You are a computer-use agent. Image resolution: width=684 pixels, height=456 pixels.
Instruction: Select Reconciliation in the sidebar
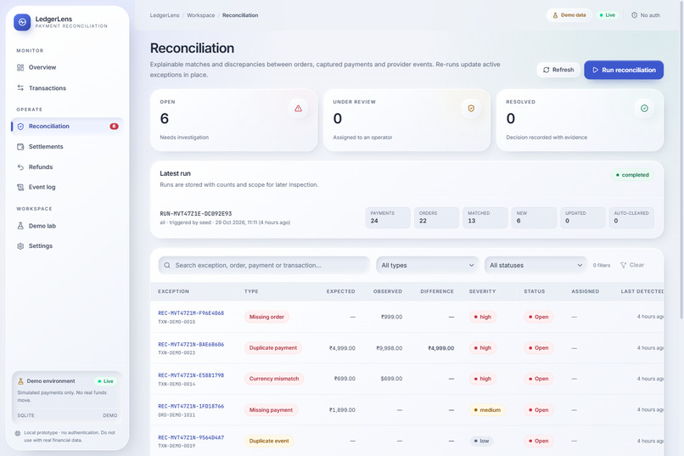(x=67, y=127)
